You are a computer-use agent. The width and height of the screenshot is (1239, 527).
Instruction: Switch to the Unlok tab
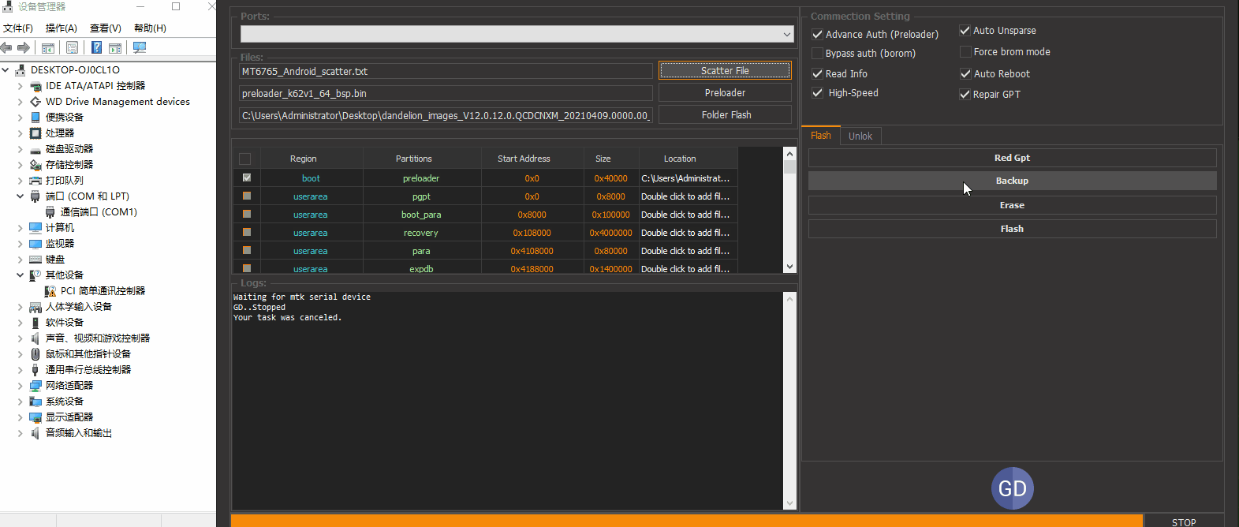click(x=860, y=136)
